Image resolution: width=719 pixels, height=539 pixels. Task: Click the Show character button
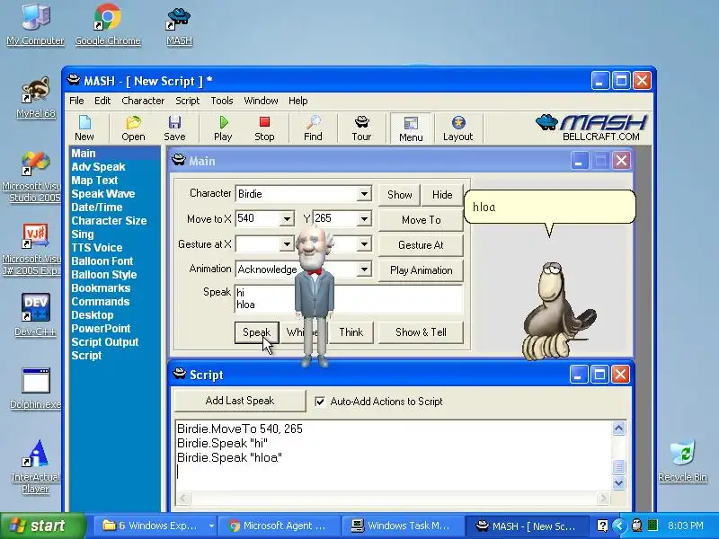click(399, 195)
